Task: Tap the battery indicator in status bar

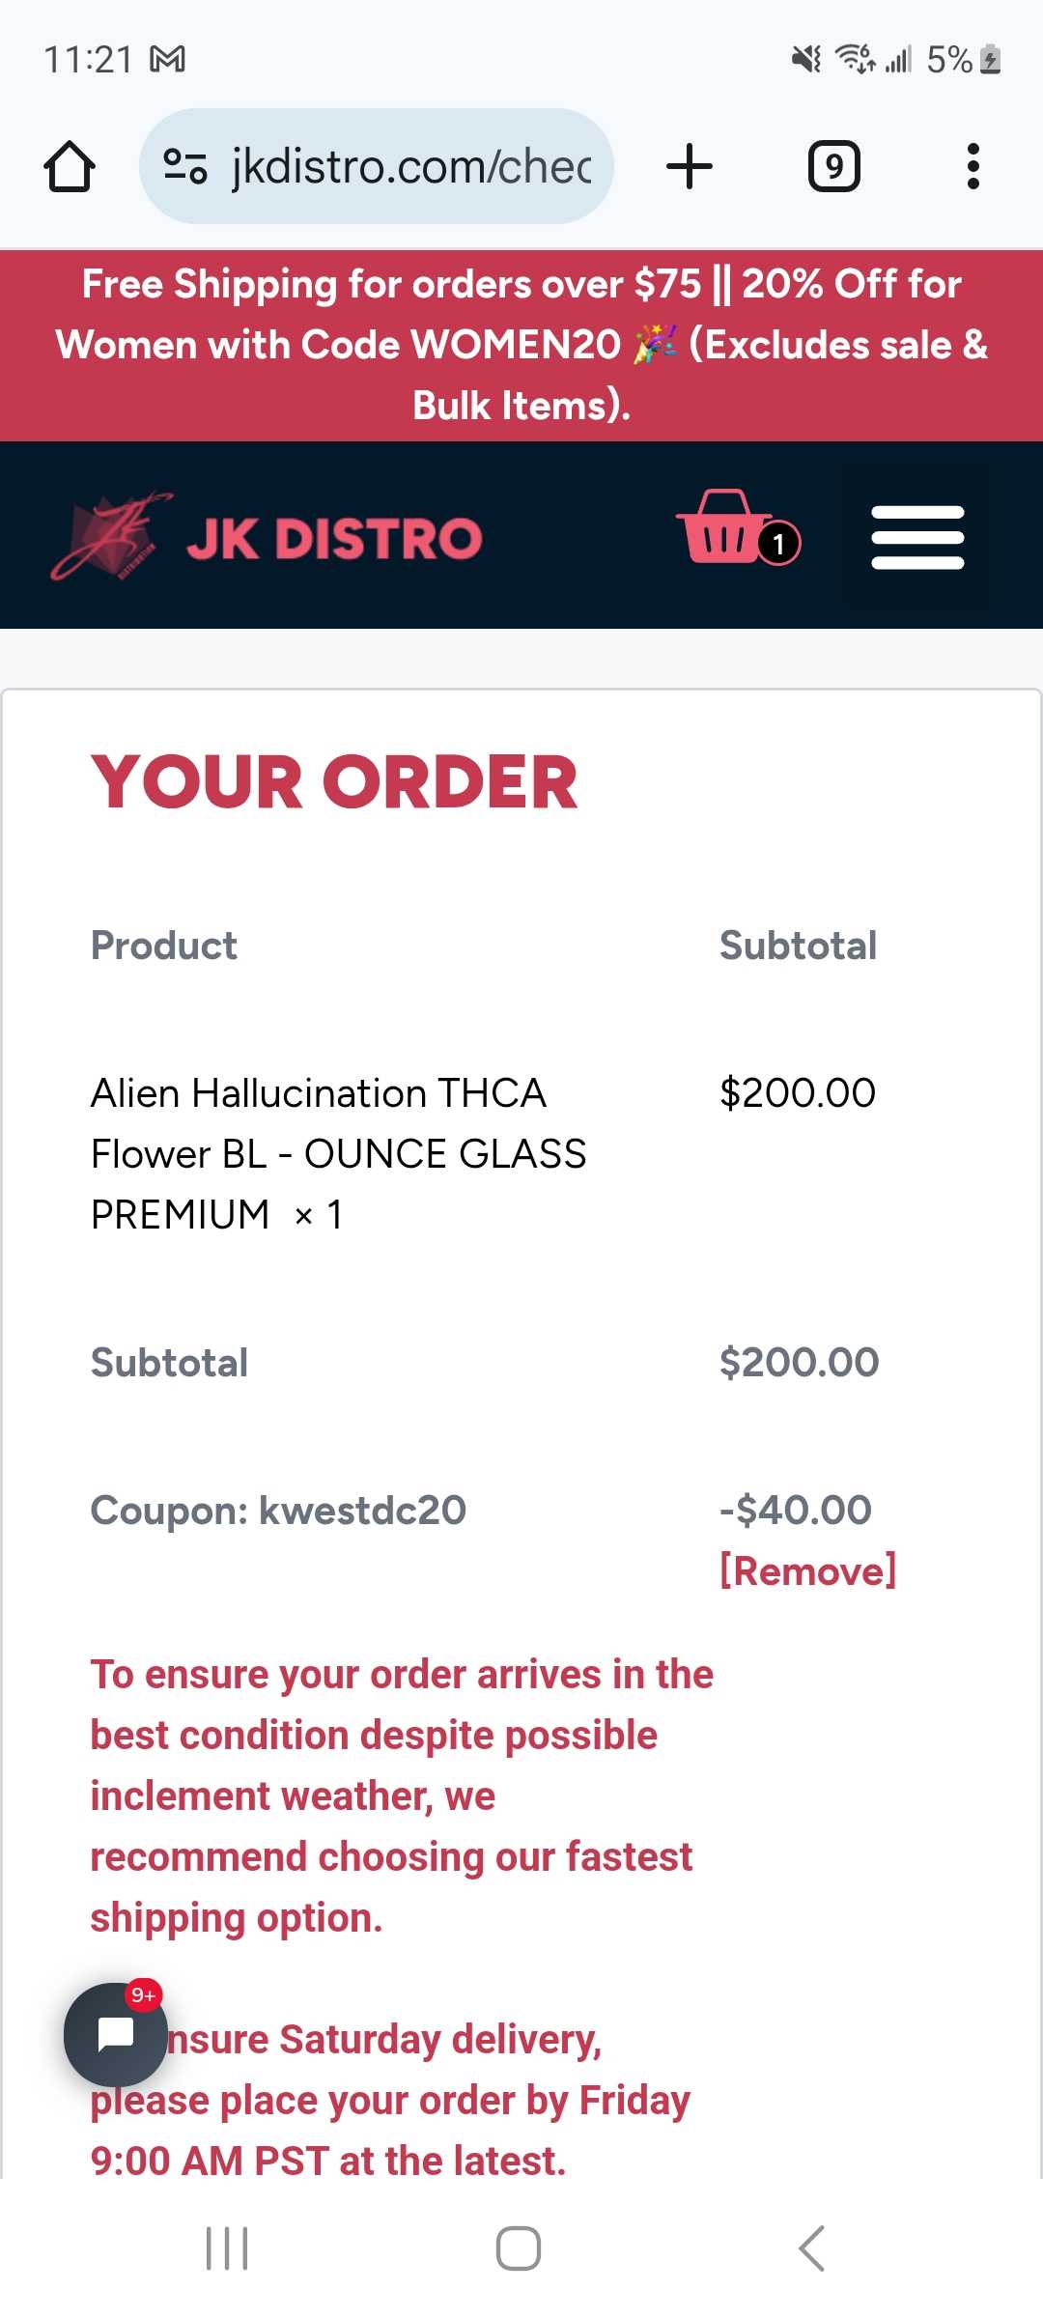Action: [991, 60]
